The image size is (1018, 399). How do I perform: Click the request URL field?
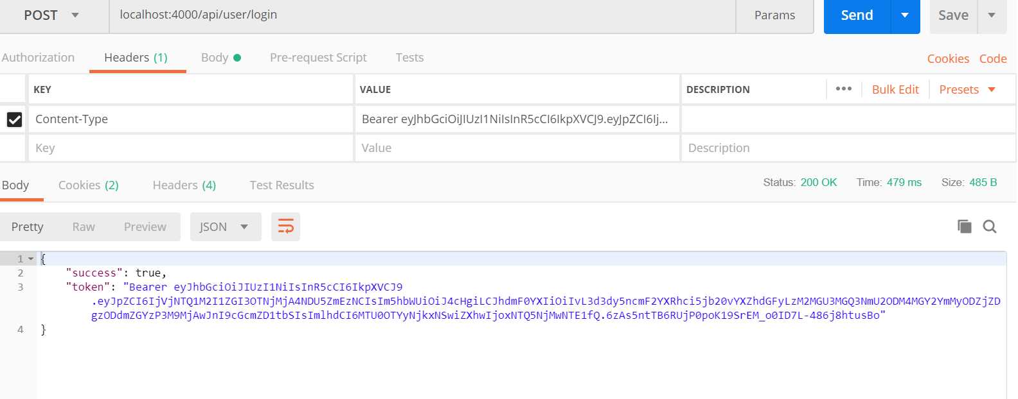[422, 15]
